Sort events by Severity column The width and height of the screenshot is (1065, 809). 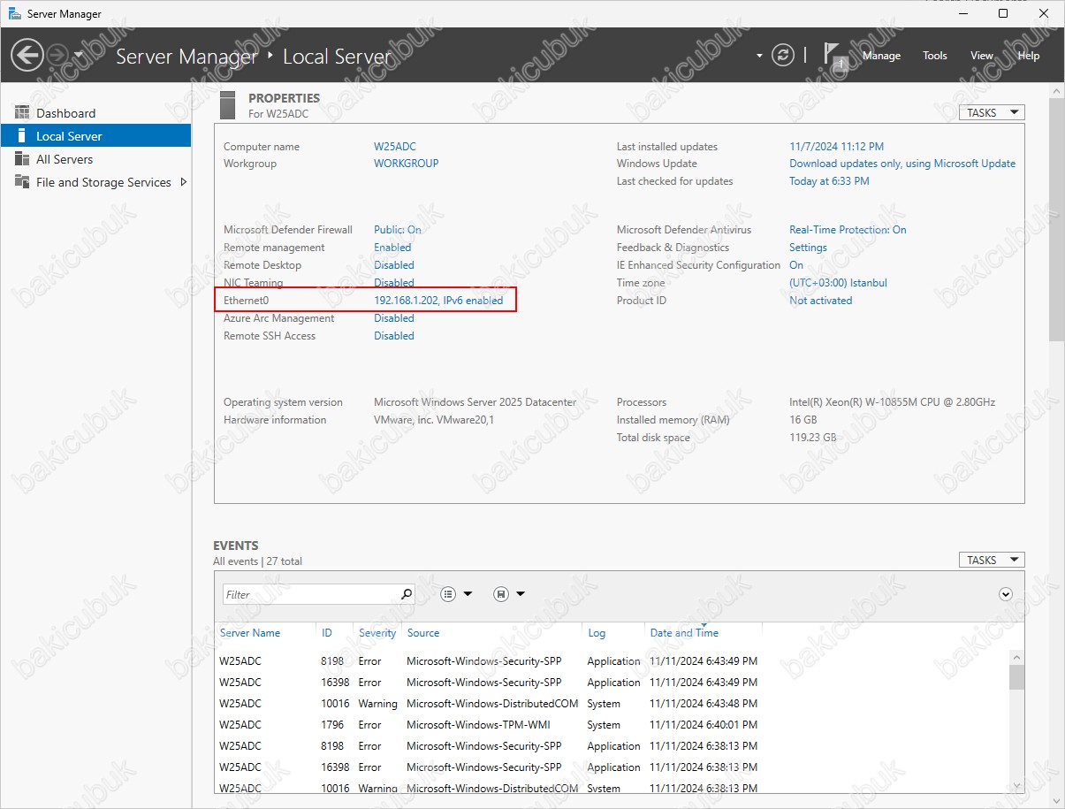click(x=377, y=633)
